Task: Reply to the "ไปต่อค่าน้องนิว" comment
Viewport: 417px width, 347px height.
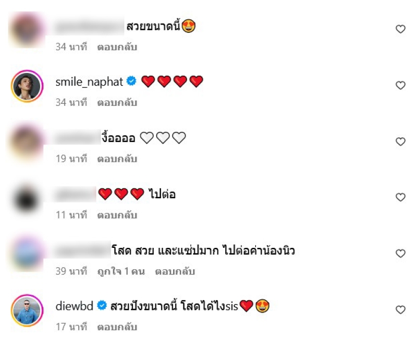Action: pyautogui.click(x=175, y=271)
